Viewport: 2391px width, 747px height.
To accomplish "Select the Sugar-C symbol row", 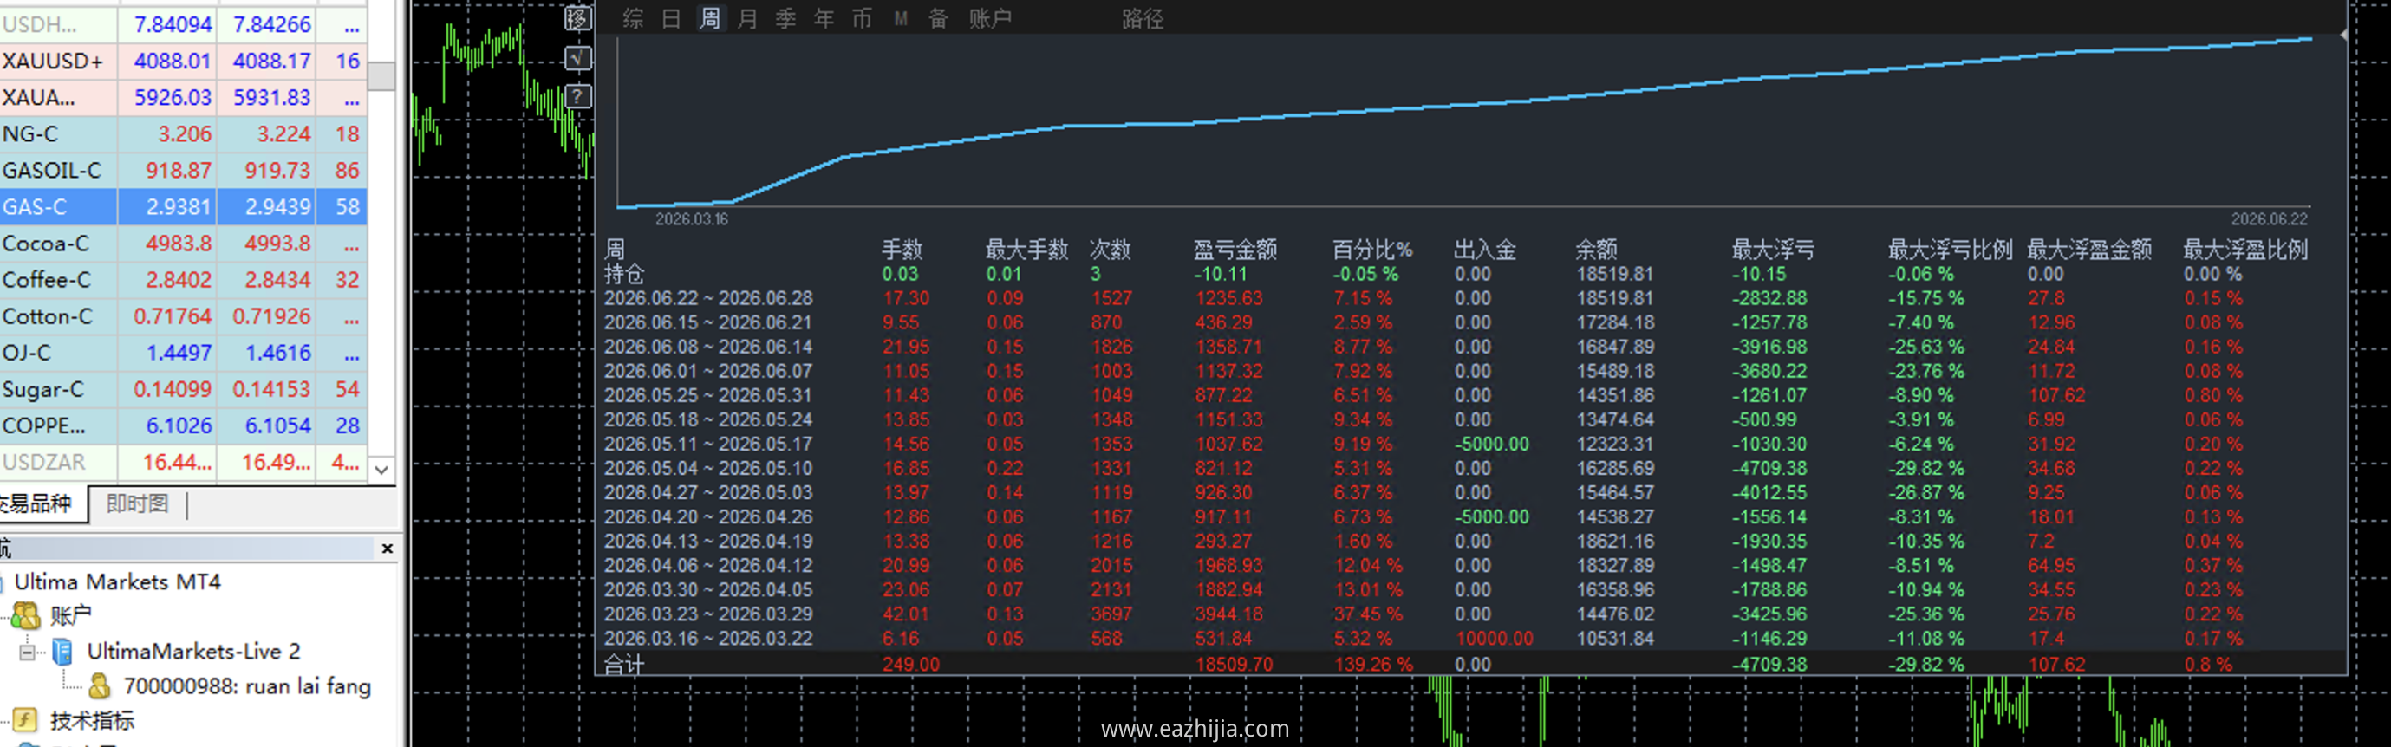I will tap(184, 390).
